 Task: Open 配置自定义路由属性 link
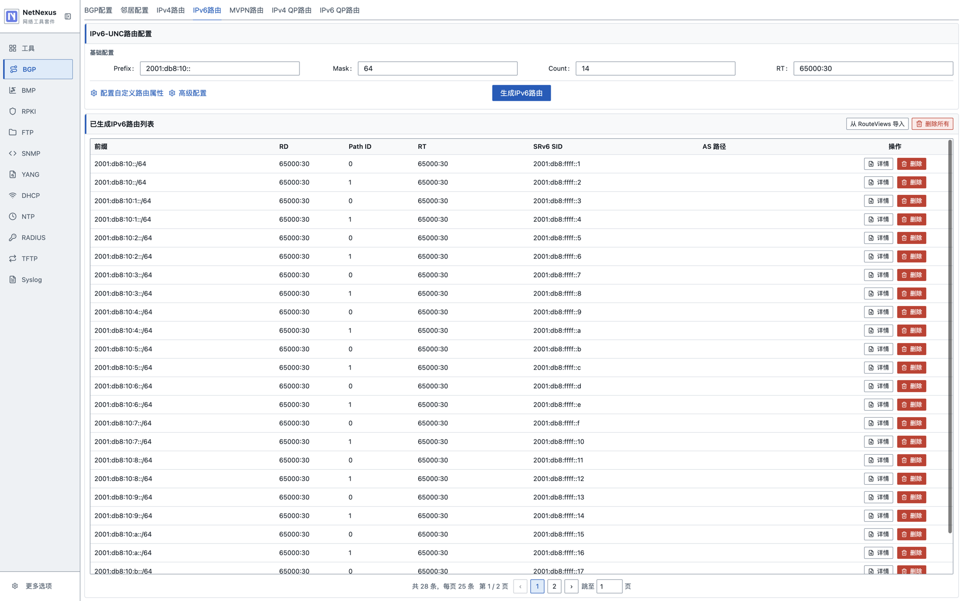[127, 93]
